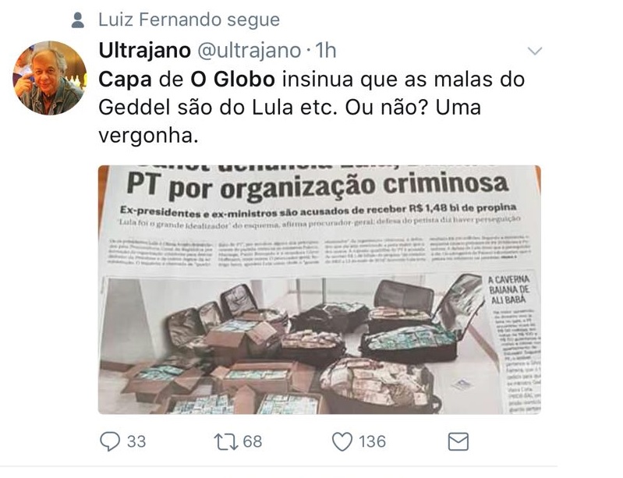This screenshot has width=623, height=478.
Task: Click the 1h timestamp of the tweet
Action: click(x=325, y=51)
